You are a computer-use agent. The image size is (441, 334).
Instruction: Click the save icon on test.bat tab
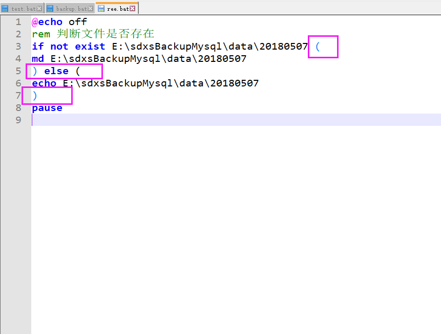(x=5, y=9)
